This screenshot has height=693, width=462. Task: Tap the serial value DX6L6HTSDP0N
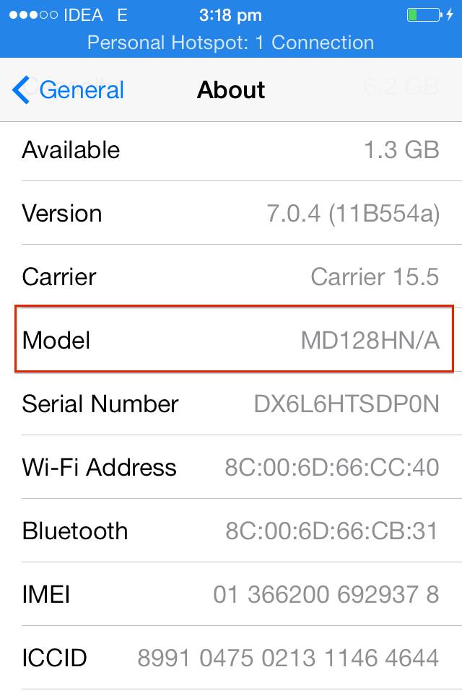click(x=346, y=404)
